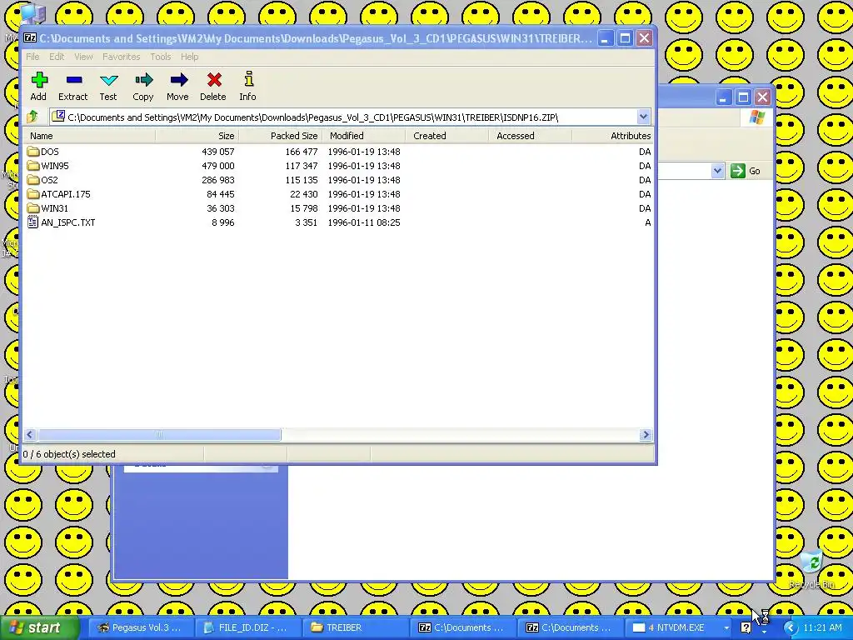Click the tray help question icon

(x=746, y=627)
